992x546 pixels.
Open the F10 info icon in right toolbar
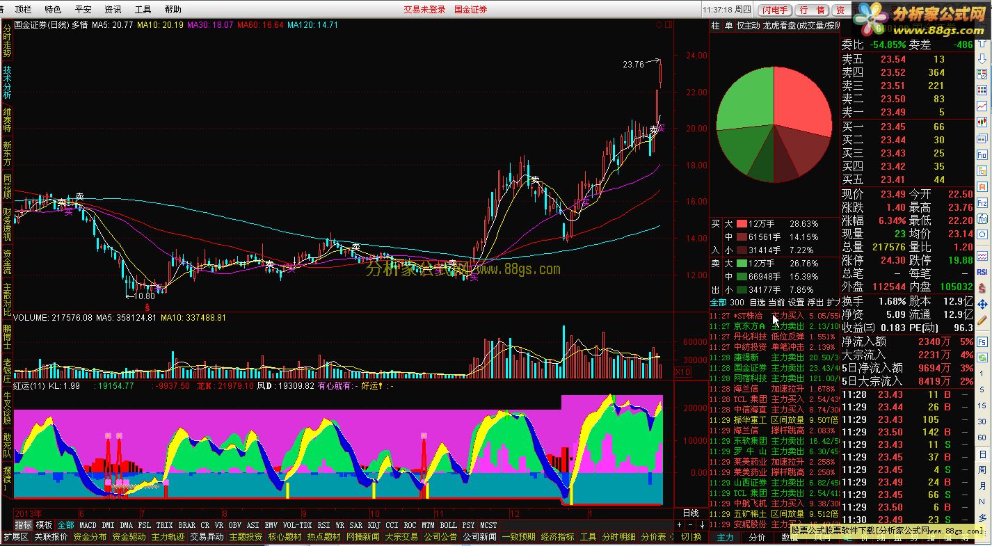coord(982,155)
